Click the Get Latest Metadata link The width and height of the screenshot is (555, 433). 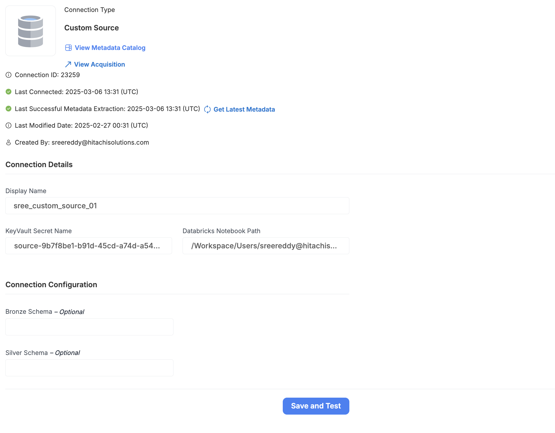click(x=244, y=110)
